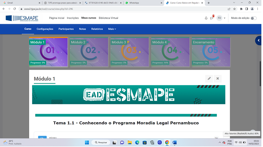Screen dimensions: 263x147
Task: Open the weather widget 26°C
Action: tap(13, 143)
